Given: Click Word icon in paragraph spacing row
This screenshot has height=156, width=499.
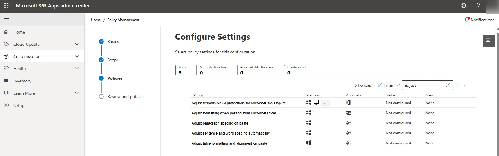Looking at the screenshot, I should [349, 123].
